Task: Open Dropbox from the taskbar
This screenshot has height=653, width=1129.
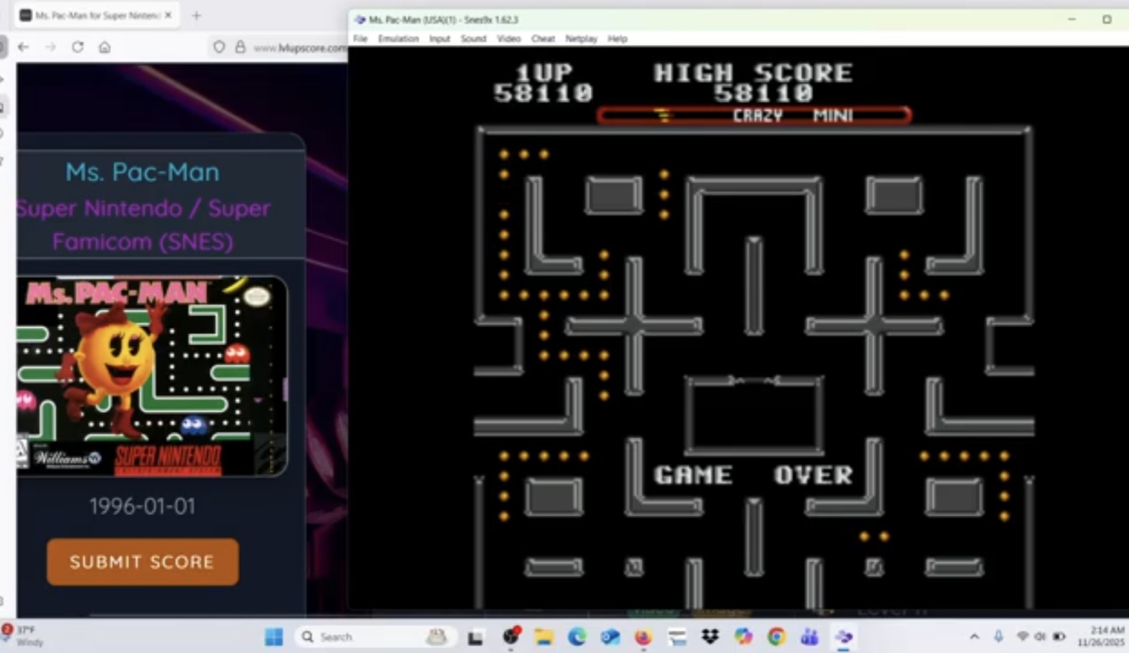Action: tap(710, 637)
